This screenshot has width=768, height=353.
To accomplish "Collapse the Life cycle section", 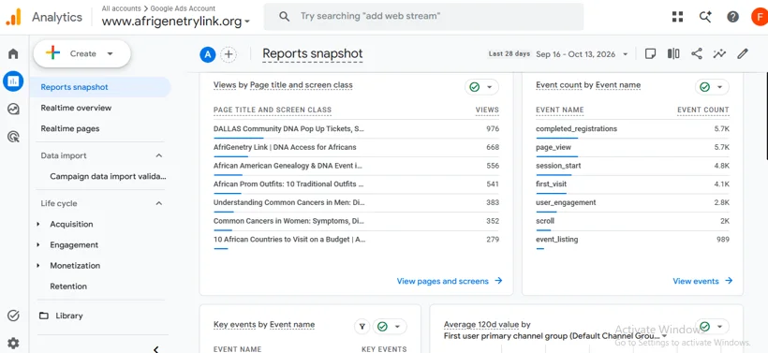I will tap(158, 203).
